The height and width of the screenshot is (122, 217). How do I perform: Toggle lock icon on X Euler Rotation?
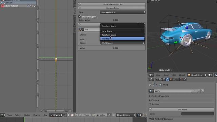34,6
